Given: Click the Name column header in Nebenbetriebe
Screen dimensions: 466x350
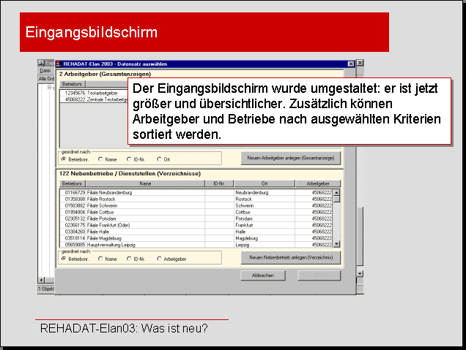Looking at the screenshot, I should (x=144, y=183).
